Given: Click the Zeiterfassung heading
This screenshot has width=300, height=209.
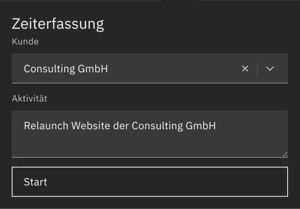Looking at the screenshot, I should tap(58, 24).
